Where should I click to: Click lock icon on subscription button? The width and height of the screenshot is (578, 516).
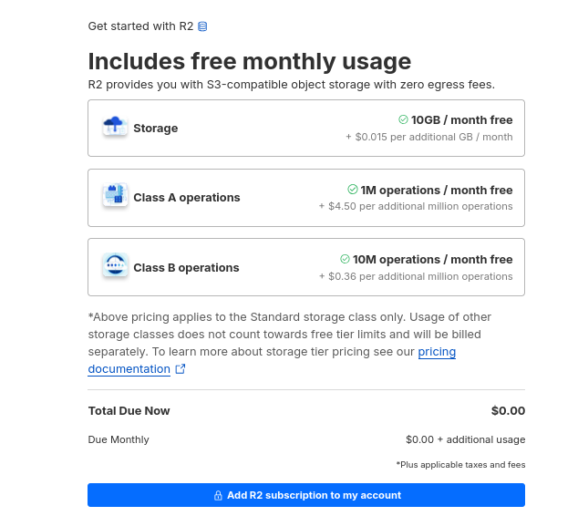pyautogui.click(x=218, y=496)
